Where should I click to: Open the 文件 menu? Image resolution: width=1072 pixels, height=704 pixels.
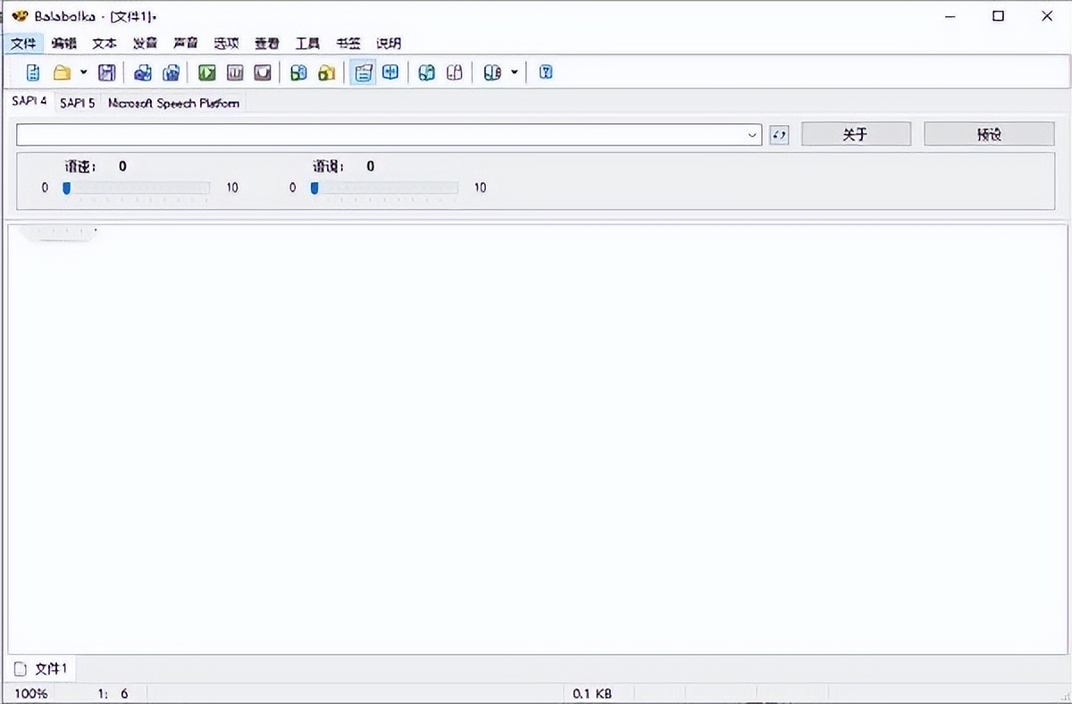(23, 43)
